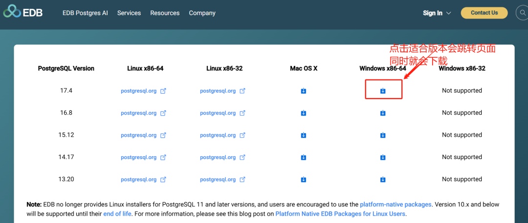Download PostgreSQL 17.4 for Windows x86-64
Viewport: 528px width, 223px height.
383,91
